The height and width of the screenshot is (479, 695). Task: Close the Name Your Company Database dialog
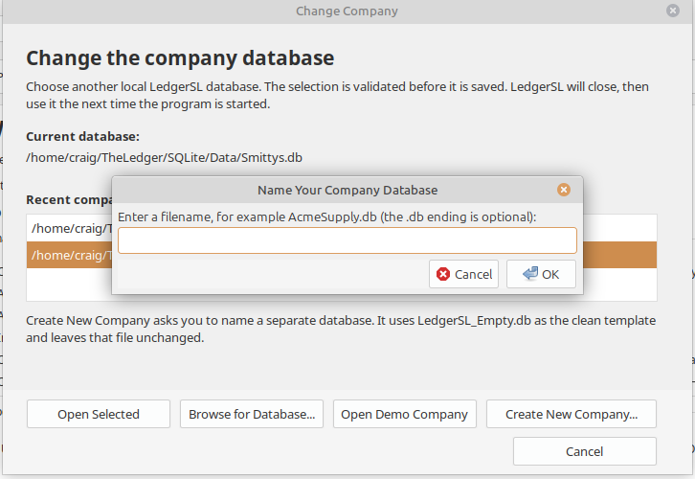click(563, 190)
